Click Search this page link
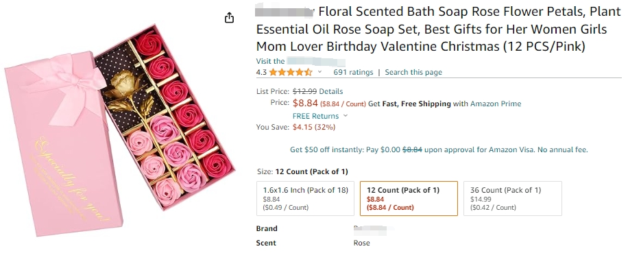This screenshot has width=628, height=253. pyautogui.click(x=413, y=72)
